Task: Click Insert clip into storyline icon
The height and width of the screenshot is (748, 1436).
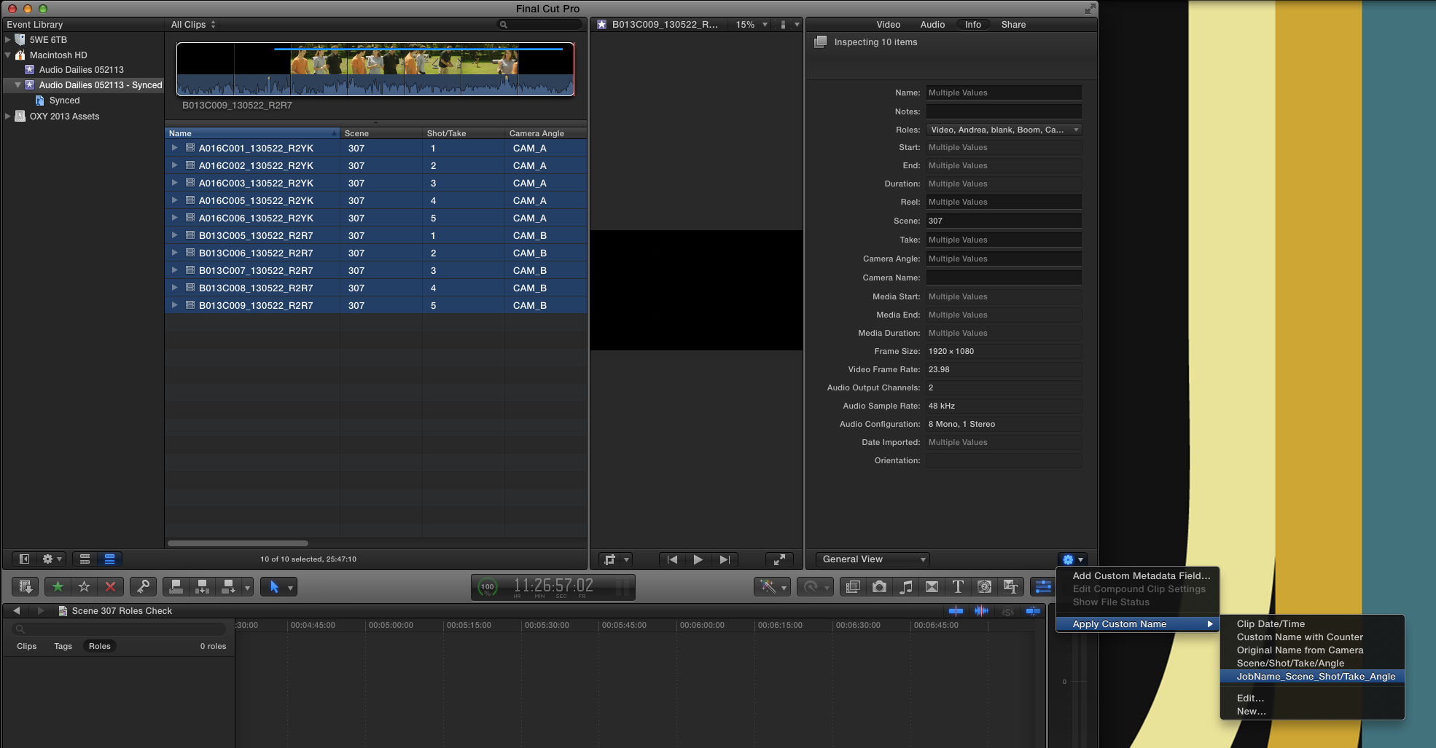Action: (202, 586)
